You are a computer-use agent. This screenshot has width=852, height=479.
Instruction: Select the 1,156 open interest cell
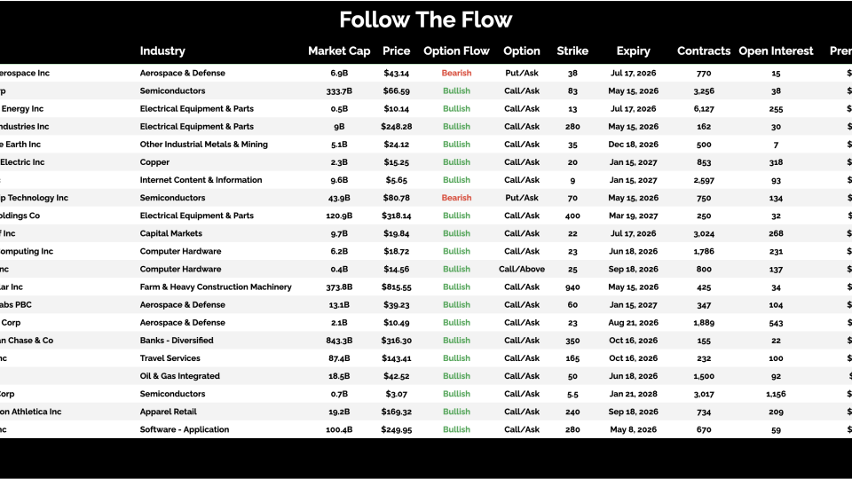point(776,394)
